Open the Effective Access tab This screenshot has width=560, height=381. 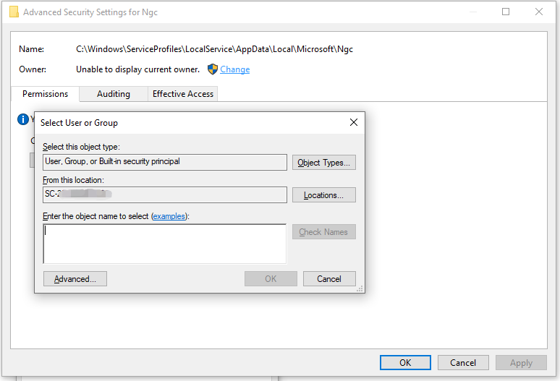click(x=183, y=94)
